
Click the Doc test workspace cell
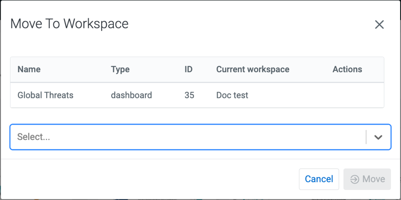pos(232,95)
